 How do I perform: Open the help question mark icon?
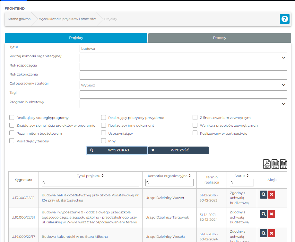click(284, 19)
